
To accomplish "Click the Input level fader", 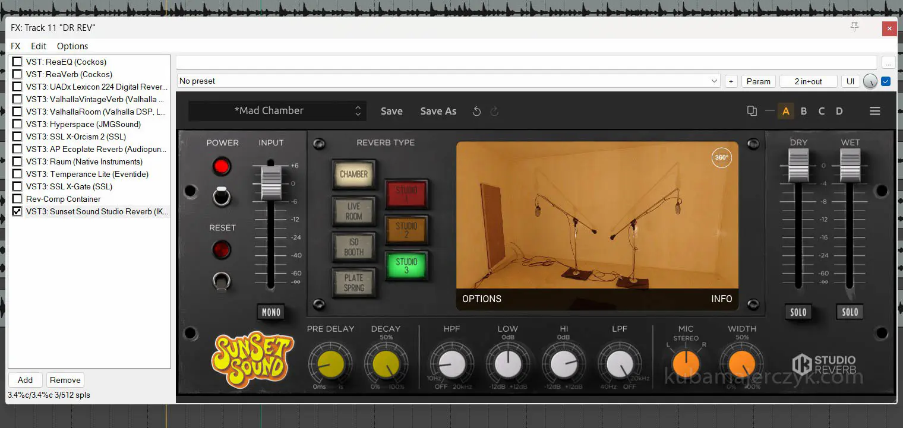I will point(271,183).
